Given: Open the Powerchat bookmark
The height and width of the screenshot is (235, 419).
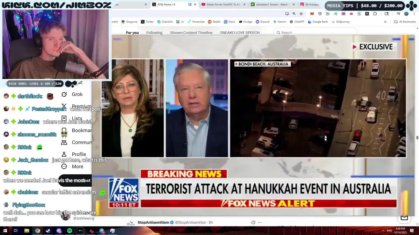Looking at the screenshot, I should (196, 22).
